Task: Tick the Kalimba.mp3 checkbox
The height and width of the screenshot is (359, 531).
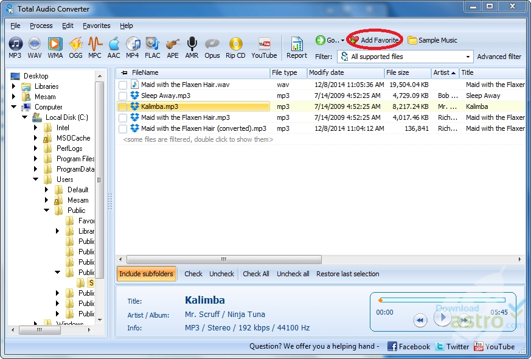Action: tap(123, 106)
